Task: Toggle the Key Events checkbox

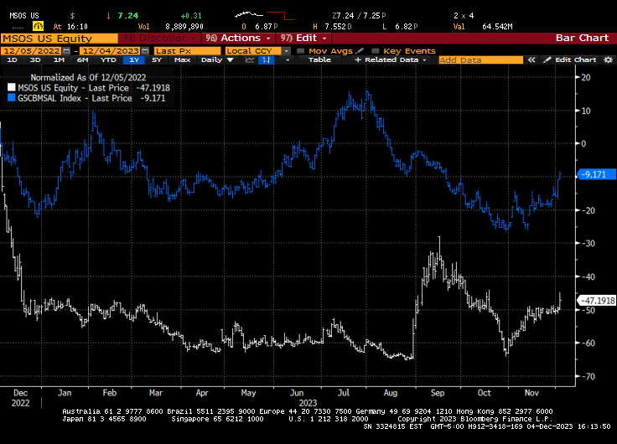Action: 376,51
